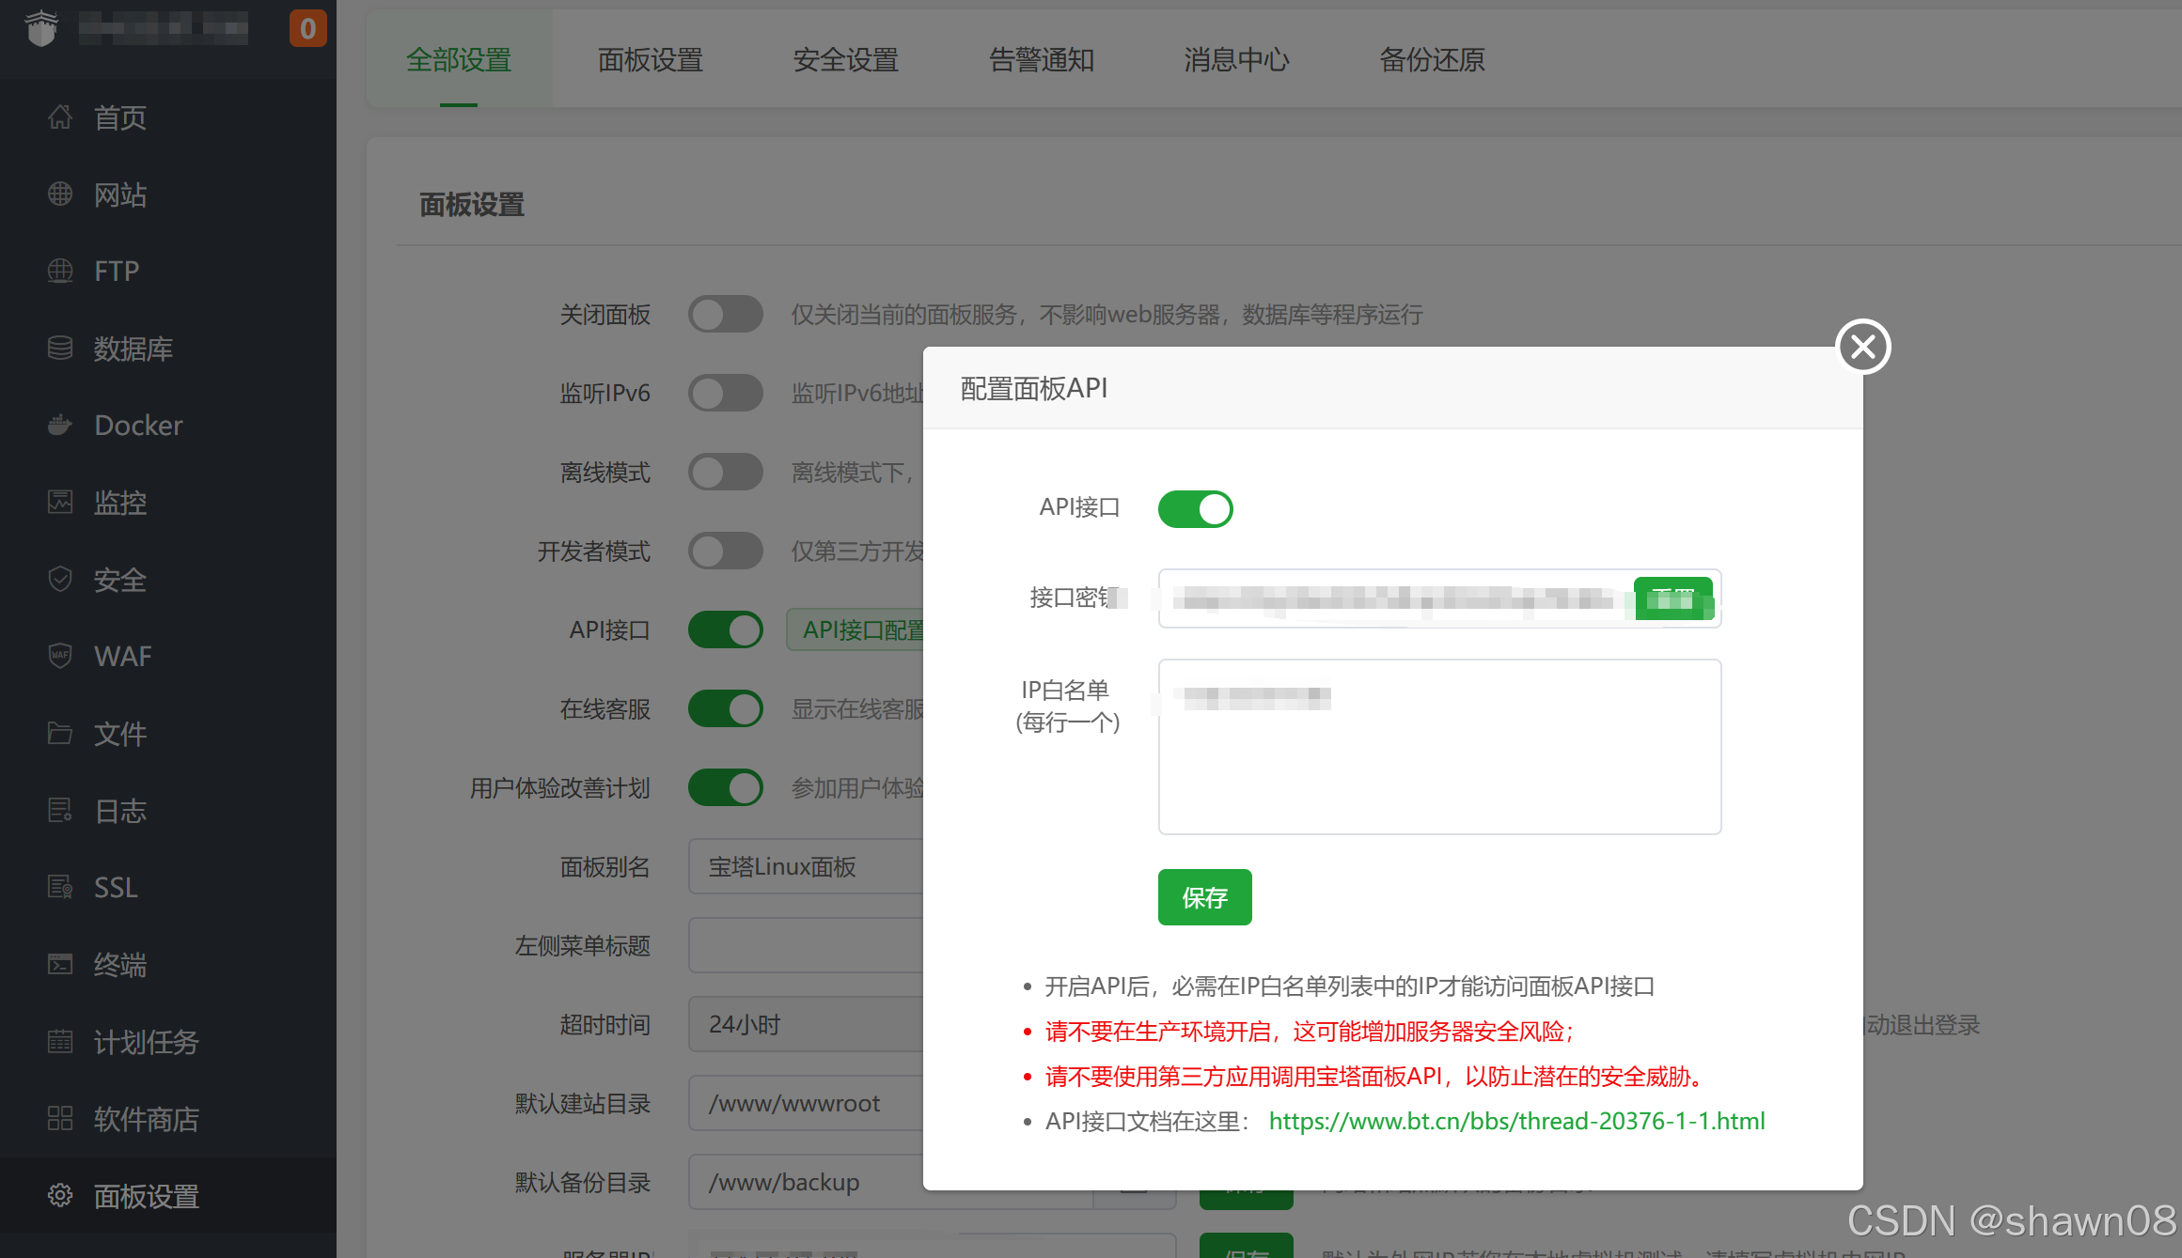
Task: Open the API documentation bt.cn link
Action: click(1516, 1121)
